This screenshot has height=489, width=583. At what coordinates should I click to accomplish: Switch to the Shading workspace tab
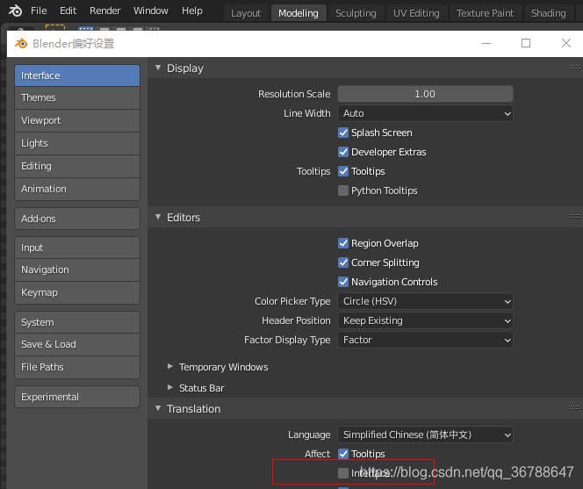click(549, 13)
